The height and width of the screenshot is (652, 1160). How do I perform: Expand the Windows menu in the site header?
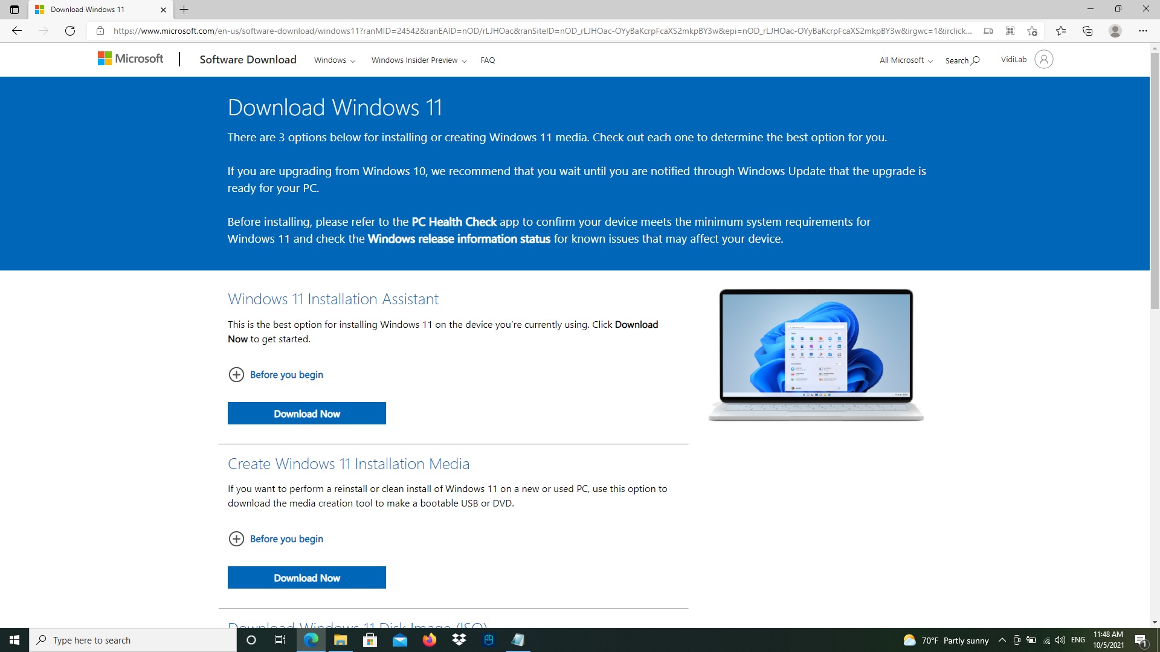335,60
